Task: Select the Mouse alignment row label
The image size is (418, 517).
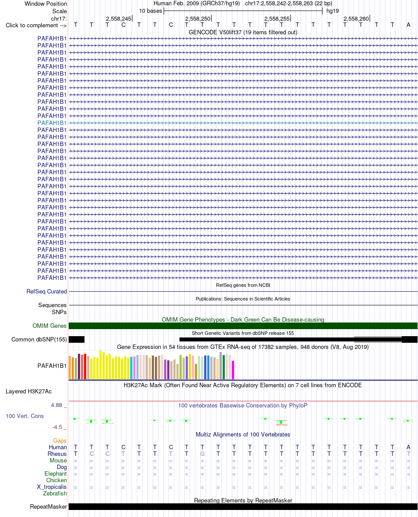Action: (58, 460)
